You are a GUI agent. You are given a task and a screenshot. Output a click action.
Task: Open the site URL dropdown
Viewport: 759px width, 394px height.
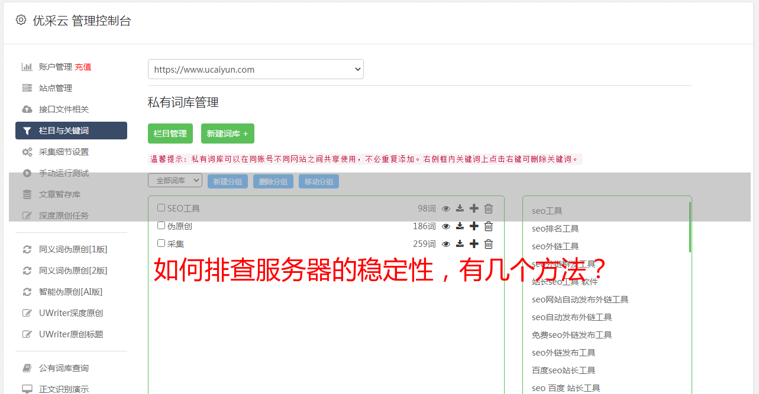click(x=256, y=69)
